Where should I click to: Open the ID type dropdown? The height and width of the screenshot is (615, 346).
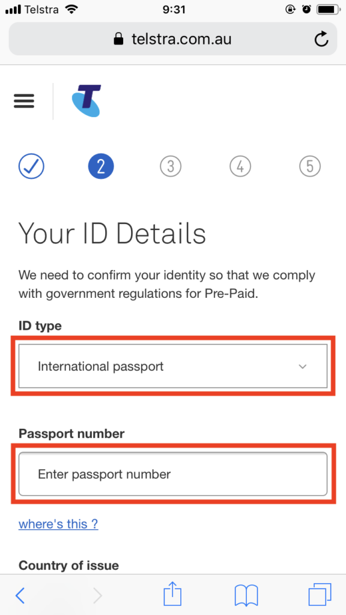pos(173,366)
